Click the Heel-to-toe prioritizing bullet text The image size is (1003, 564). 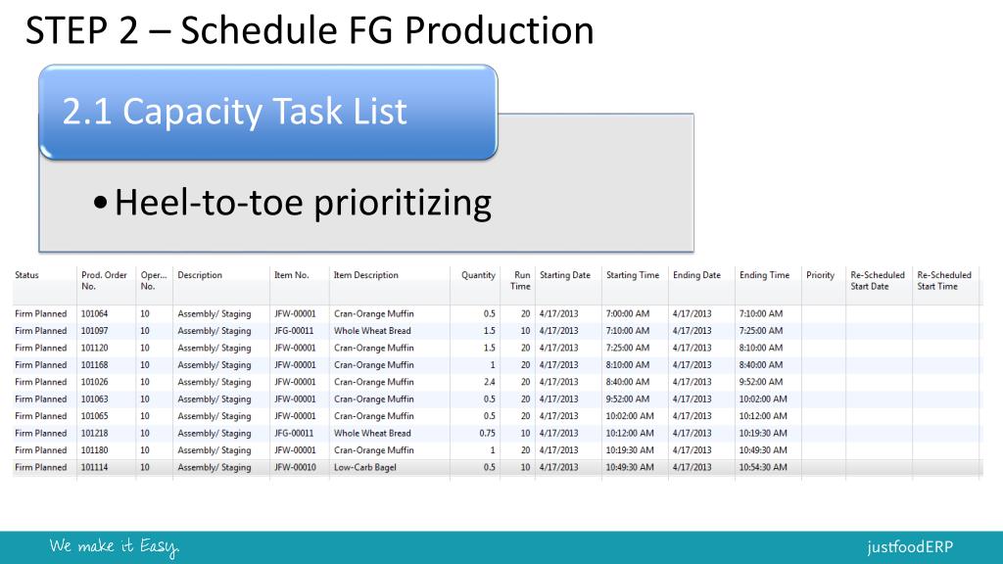(303, 203)
